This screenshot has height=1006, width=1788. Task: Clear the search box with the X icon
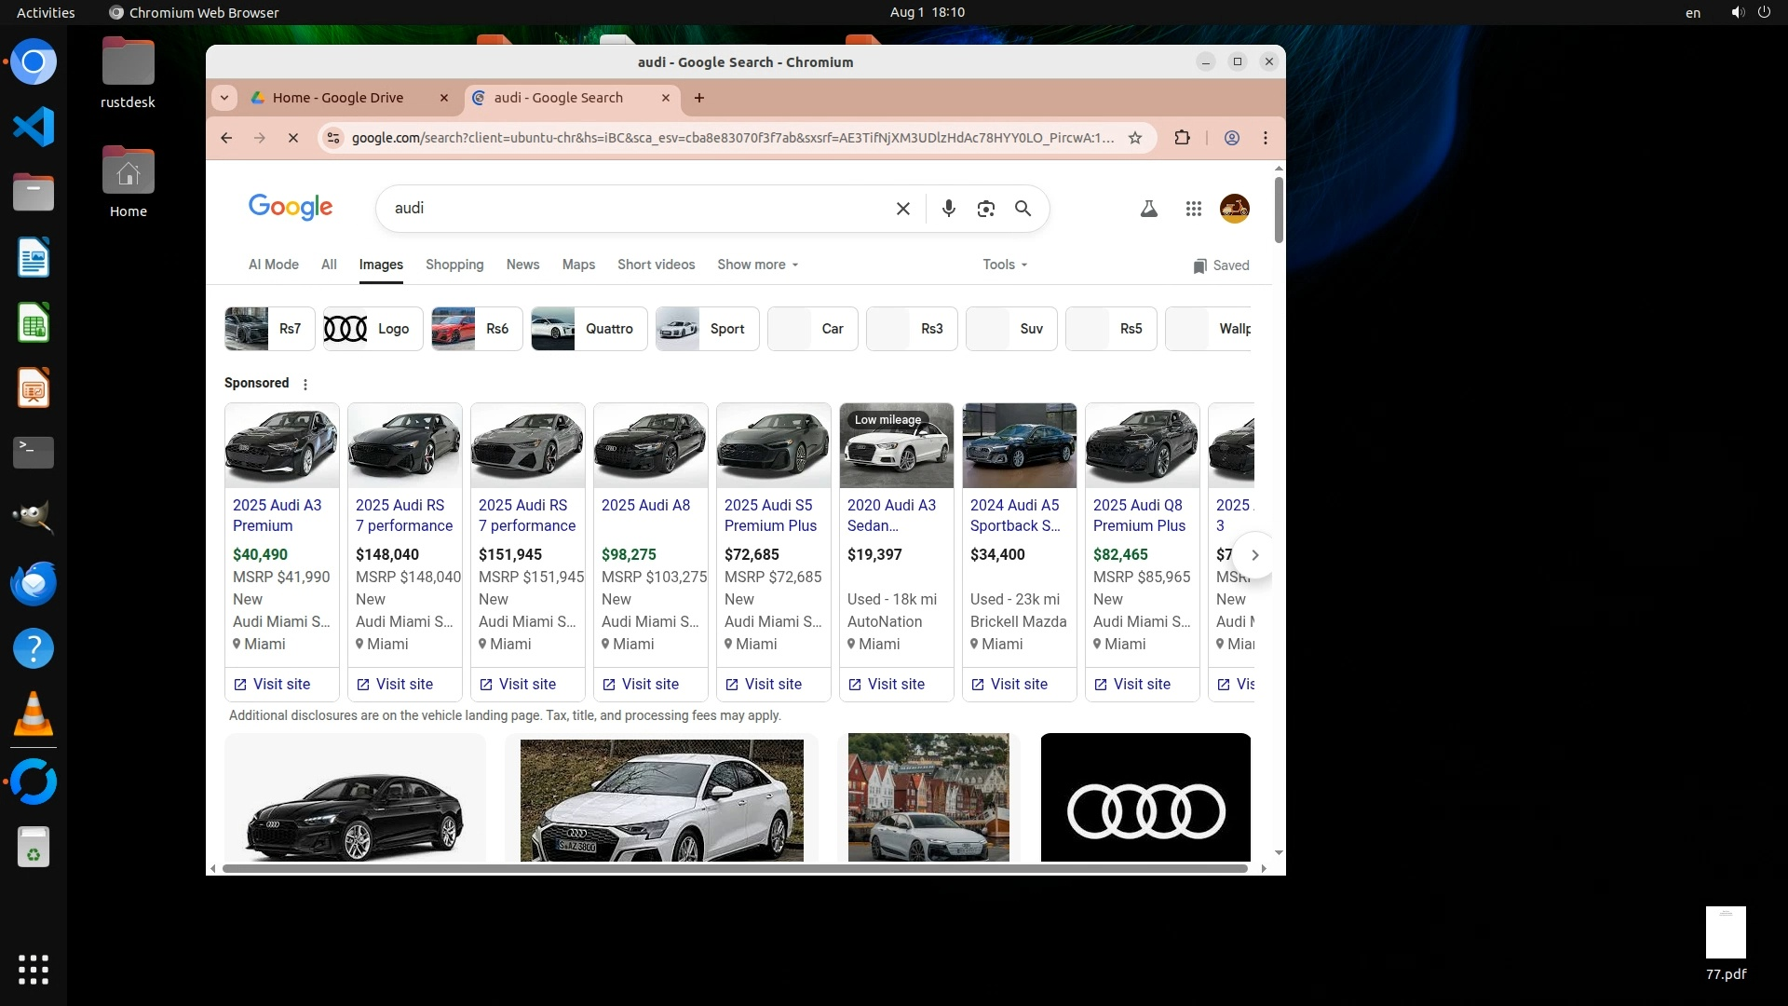click(902, 209)
